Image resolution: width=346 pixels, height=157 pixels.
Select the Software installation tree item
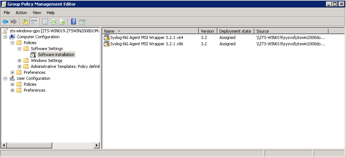(56, 55)
